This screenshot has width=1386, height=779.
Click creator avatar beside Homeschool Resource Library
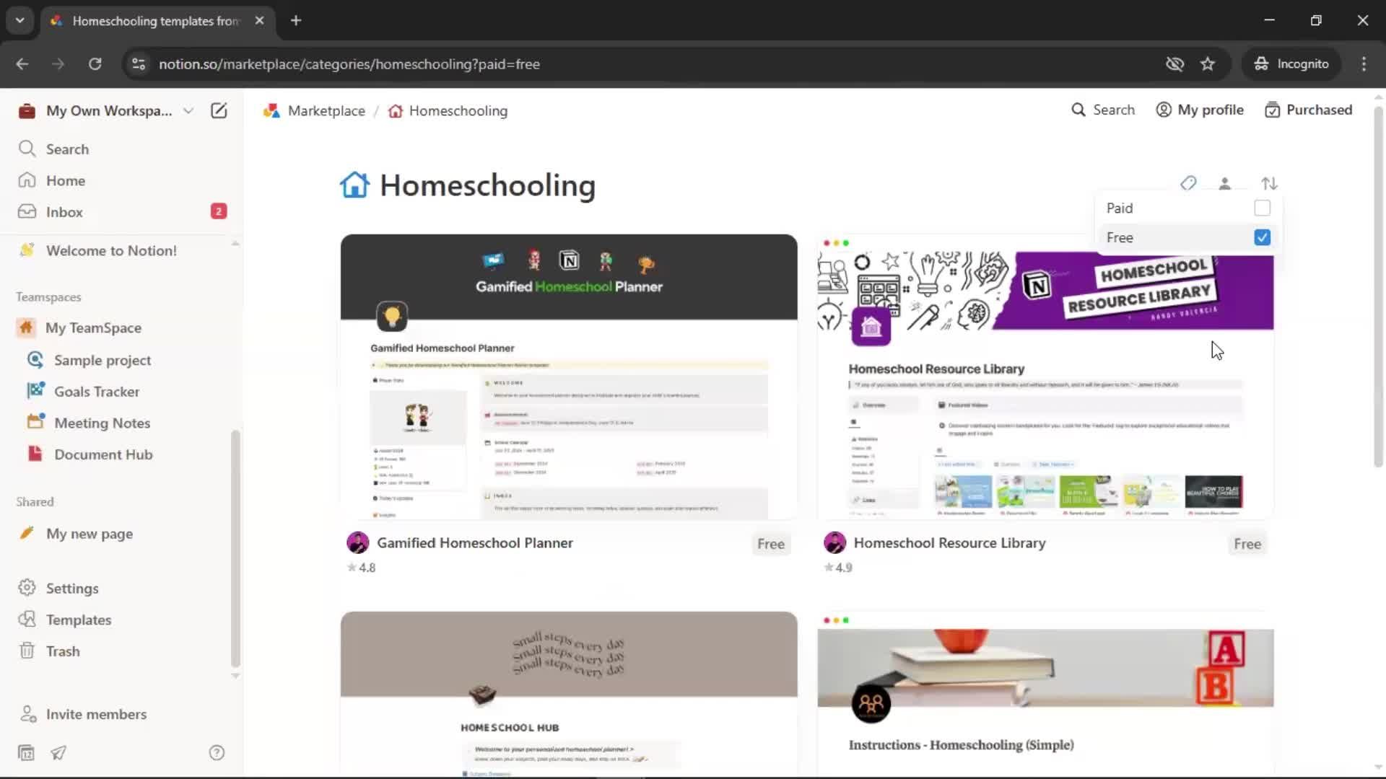pos(834,542)
